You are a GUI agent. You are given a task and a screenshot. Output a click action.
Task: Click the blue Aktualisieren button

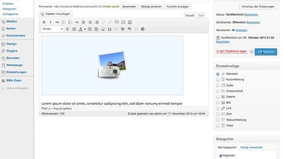coord(266,52)
